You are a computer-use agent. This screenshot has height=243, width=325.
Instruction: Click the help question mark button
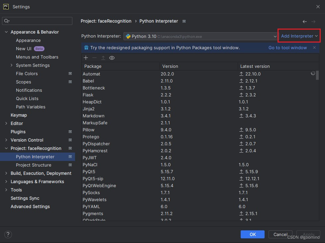pyautogui.click(x=8, y=234)
